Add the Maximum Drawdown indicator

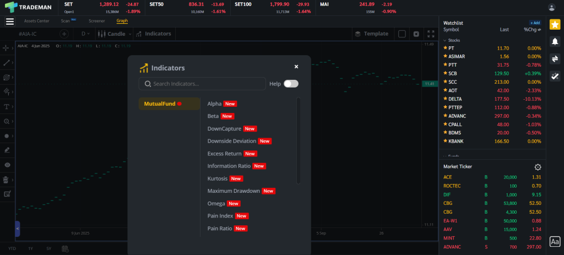pyautogui.click(x=233, y=191)
